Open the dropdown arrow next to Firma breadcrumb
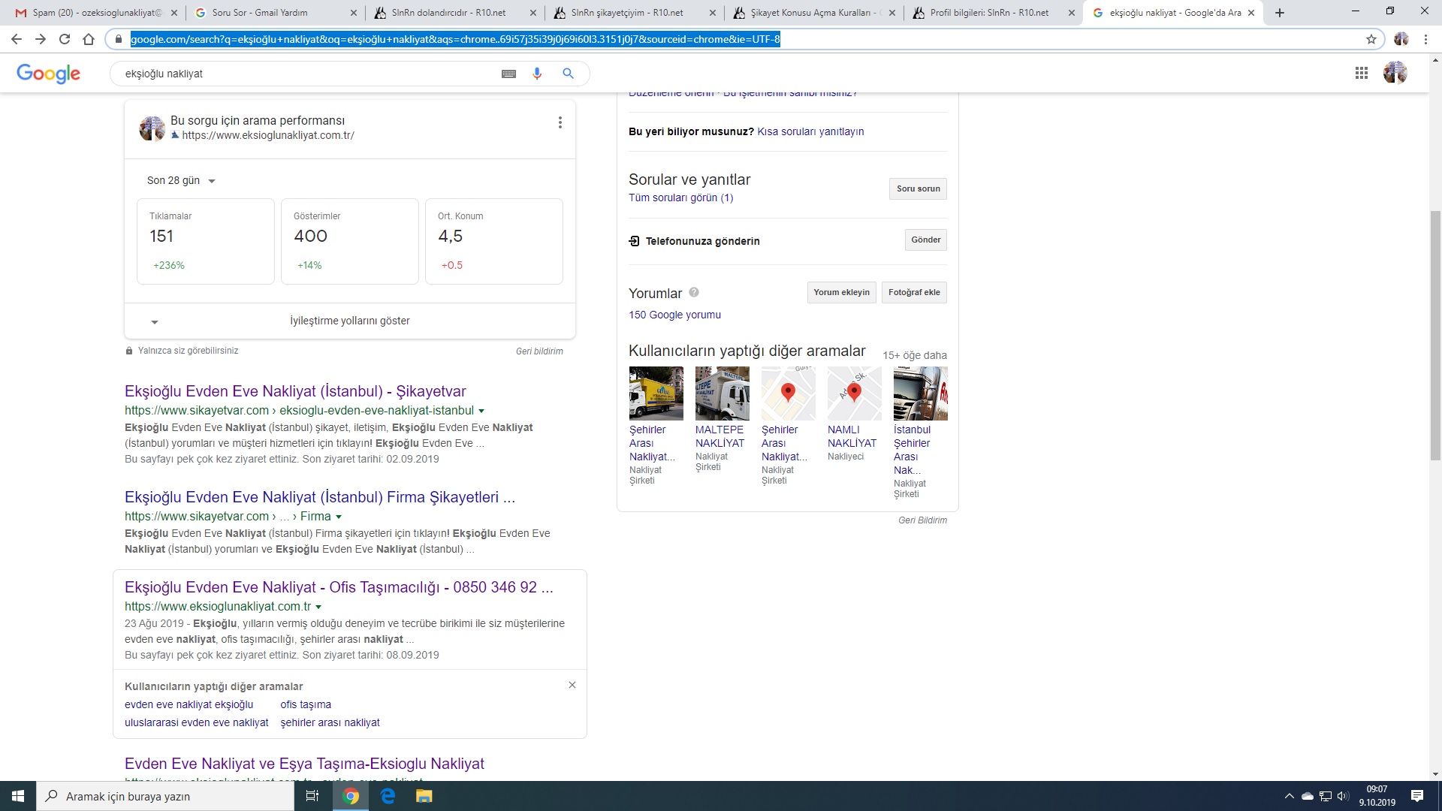The width and height of the screenshot is (1442, 811). 339,517
